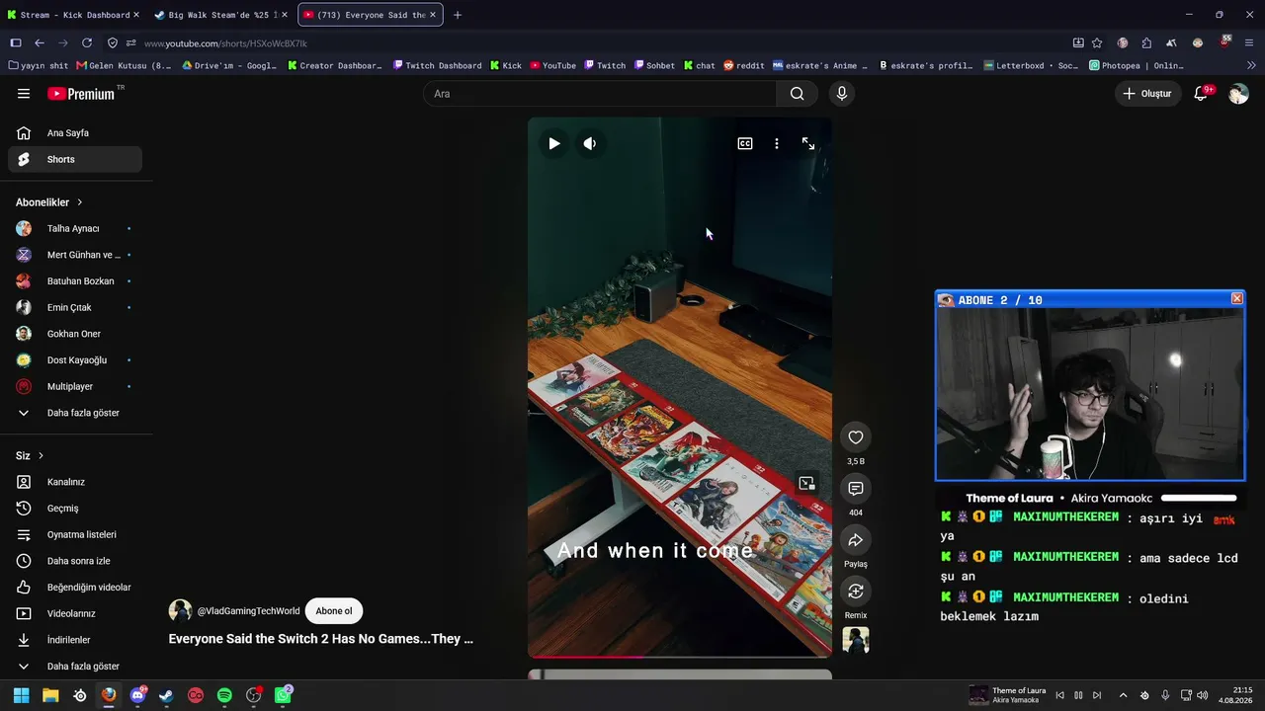This screenshot has width=1265, height=711.
Task: Open Kanalınız in the sidebar
Action: click(75, 482)
